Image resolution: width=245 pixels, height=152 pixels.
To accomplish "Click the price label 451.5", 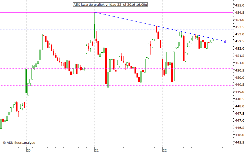I will click(240, 56).
